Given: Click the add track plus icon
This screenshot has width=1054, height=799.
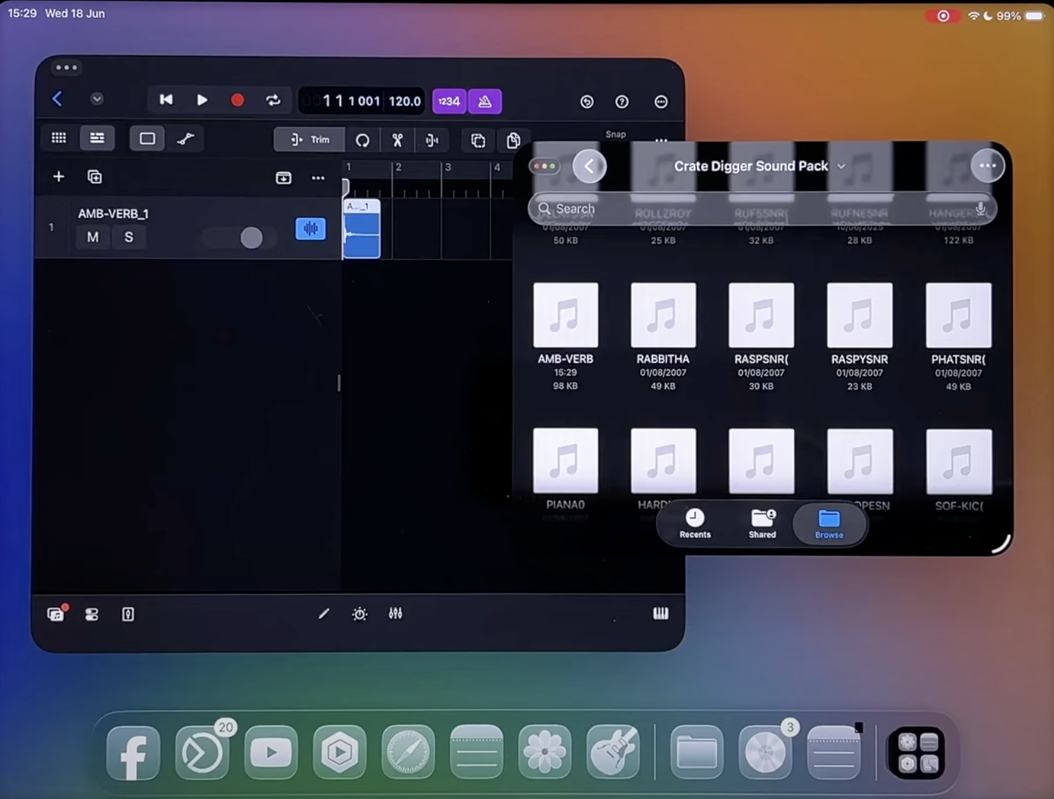Looking at the screenshot, I should (59, 177).
